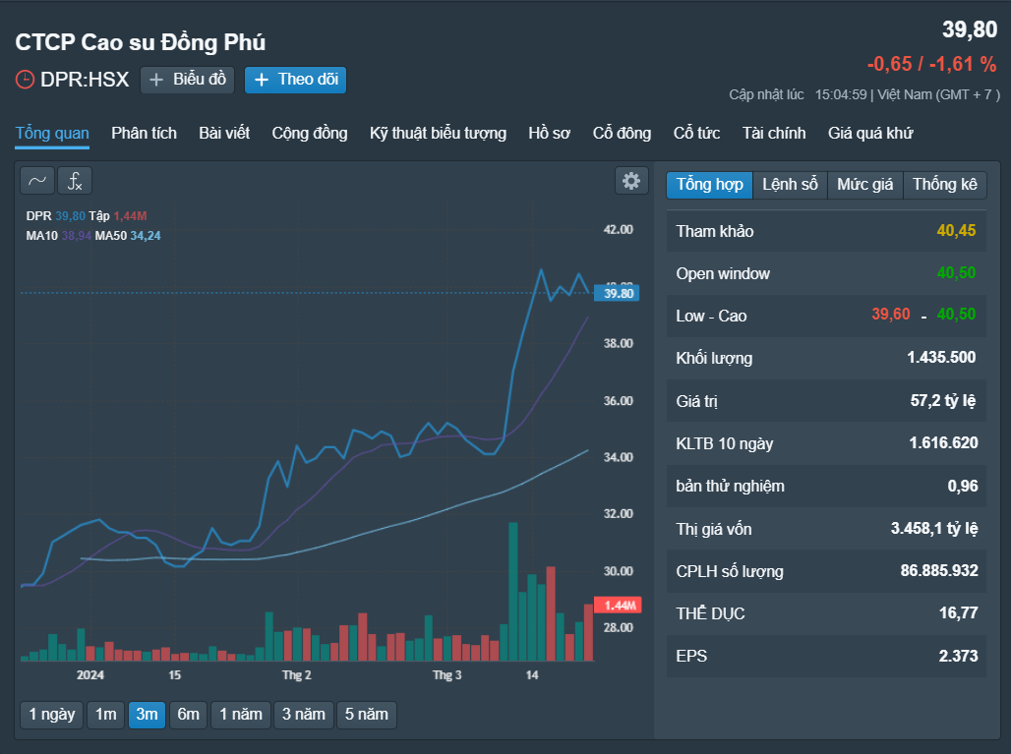Set chart range to 1m
The image size is (1011, 754).
106,715
